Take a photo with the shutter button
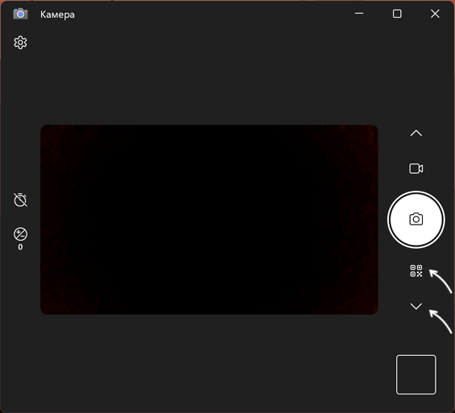The image size is (455, 413). point(415,220)
